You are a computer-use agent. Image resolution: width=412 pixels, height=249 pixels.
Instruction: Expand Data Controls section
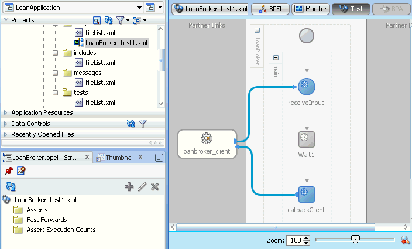(5, 124)
